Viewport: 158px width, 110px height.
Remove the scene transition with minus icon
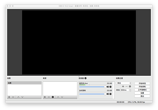click(126, 86)
